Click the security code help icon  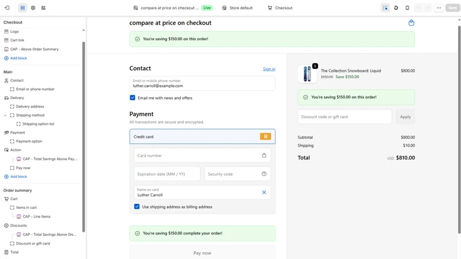pyautogui.click(x=264, y=174)
